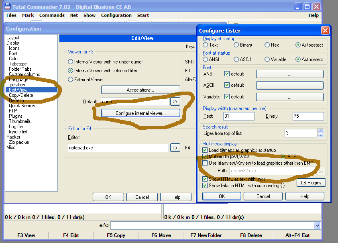Click the Editor field containing notepad.exe
This screenshot has width=338, height=243.
[x=118, y=148]
